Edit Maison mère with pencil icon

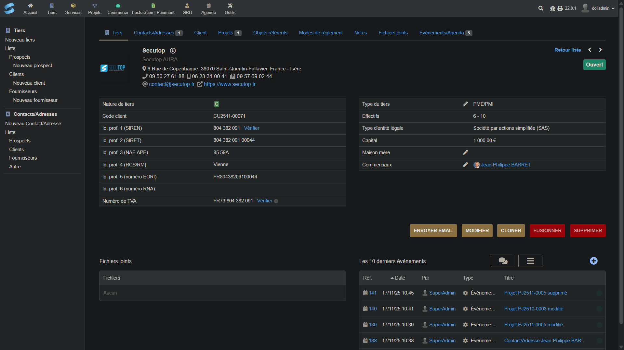(465, 152)
